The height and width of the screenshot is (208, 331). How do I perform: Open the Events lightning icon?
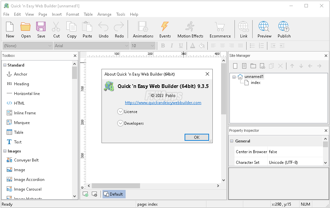coord(165,29)
